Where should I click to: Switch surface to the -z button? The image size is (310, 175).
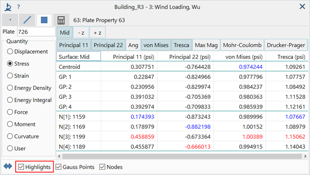point(81,32)
